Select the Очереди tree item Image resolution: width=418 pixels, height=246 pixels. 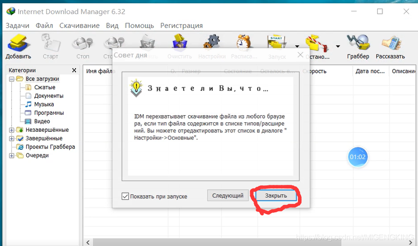(37, 155)
